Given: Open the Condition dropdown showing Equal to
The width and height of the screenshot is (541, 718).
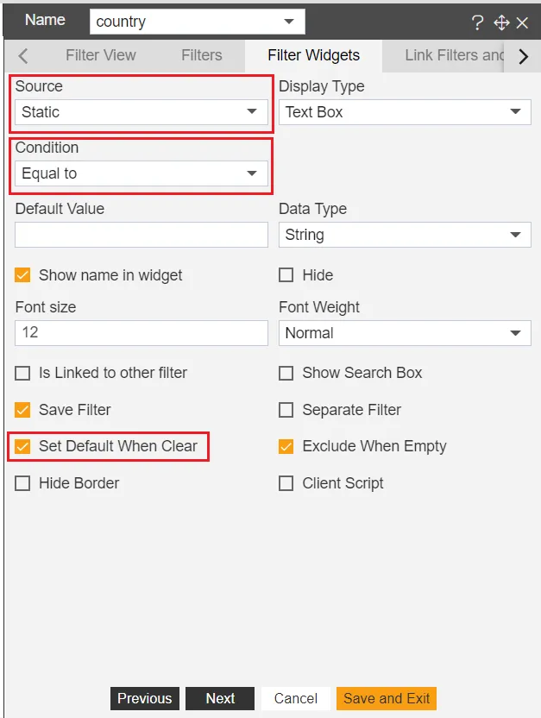Looking at the screenshot, I should tap(141, 173).
